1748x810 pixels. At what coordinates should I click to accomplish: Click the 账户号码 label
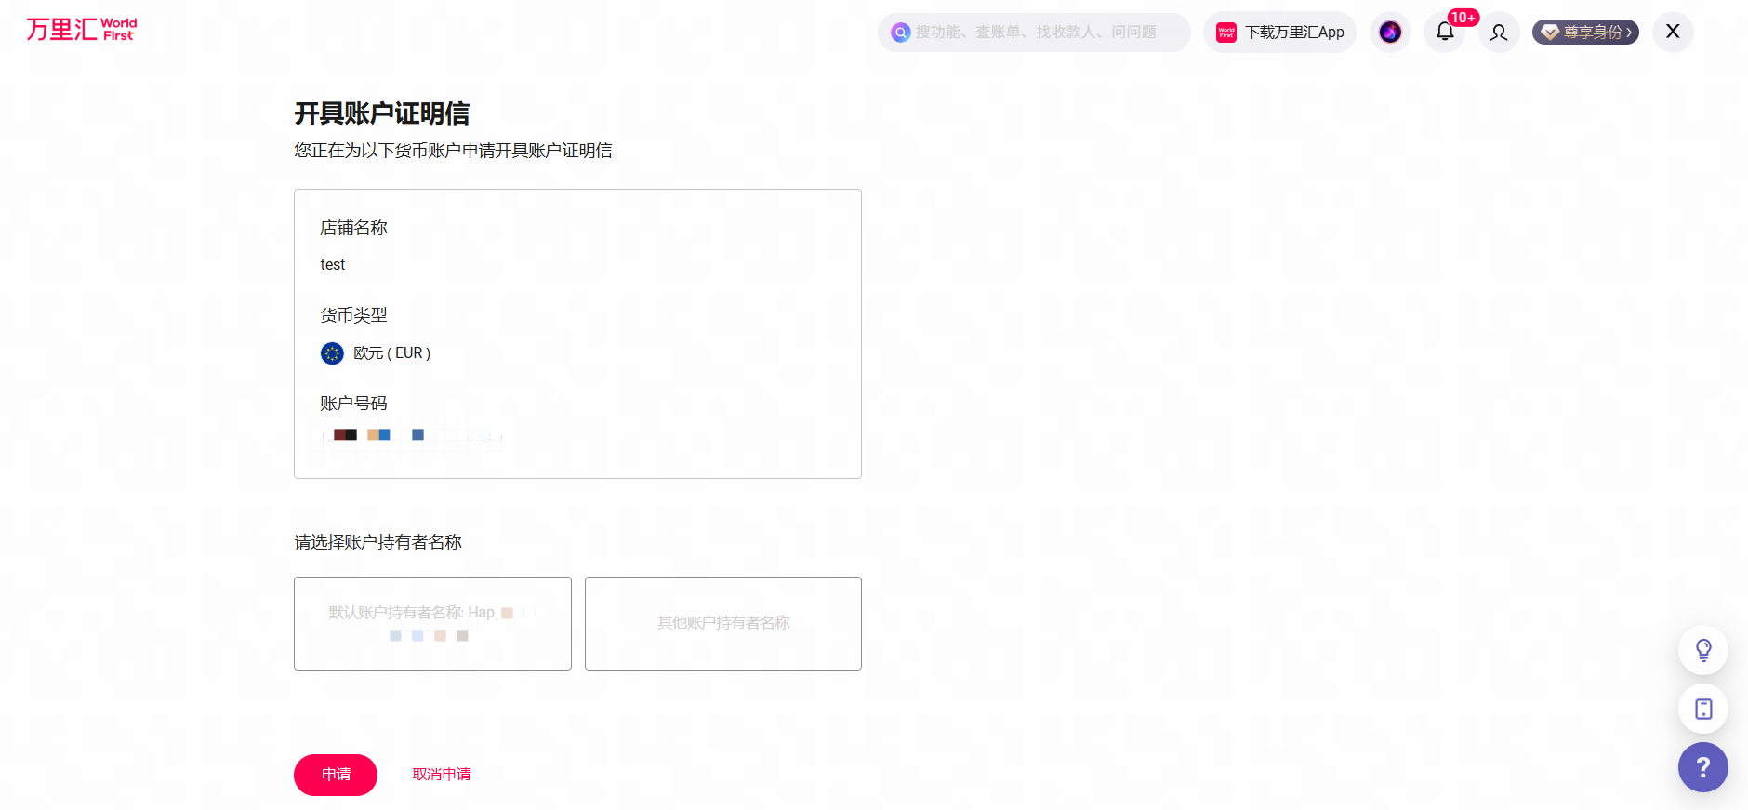coord(353,404)
